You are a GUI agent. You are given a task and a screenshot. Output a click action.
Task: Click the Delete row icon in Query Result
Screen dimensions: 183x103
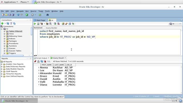point(45,61)
